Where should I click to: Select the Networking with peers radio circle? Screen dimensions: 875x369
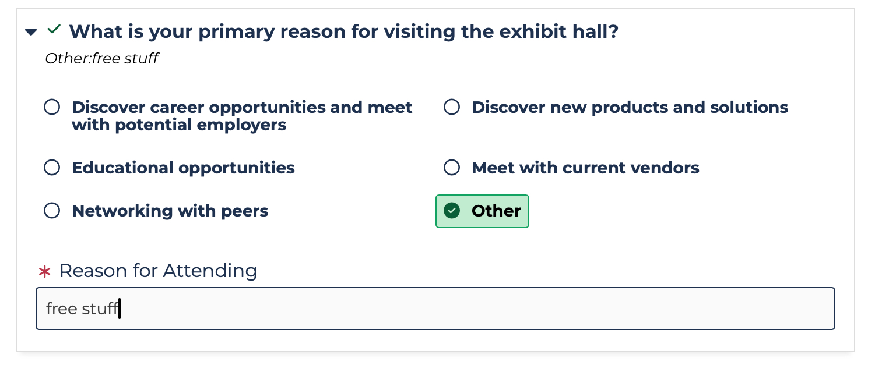52,211
